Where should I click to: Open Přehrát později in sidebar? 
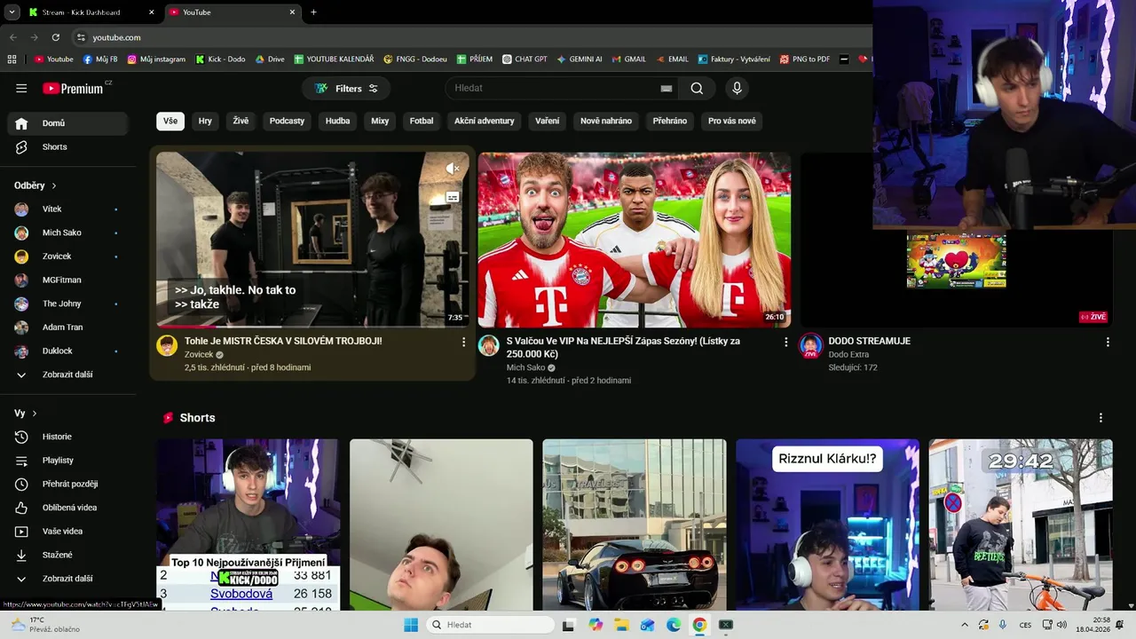tap(68, 484)
